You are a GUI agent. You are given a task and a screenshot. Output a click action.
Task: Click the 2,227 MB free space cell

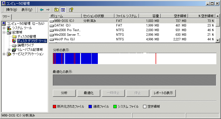[x=180, y=39]
